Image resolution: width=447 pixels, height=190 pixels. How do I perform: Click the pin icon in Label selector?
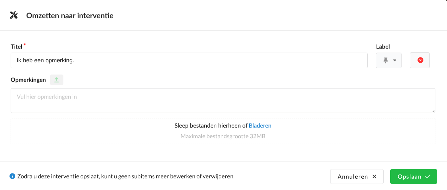pyautogui.click(x=385, y=60)
